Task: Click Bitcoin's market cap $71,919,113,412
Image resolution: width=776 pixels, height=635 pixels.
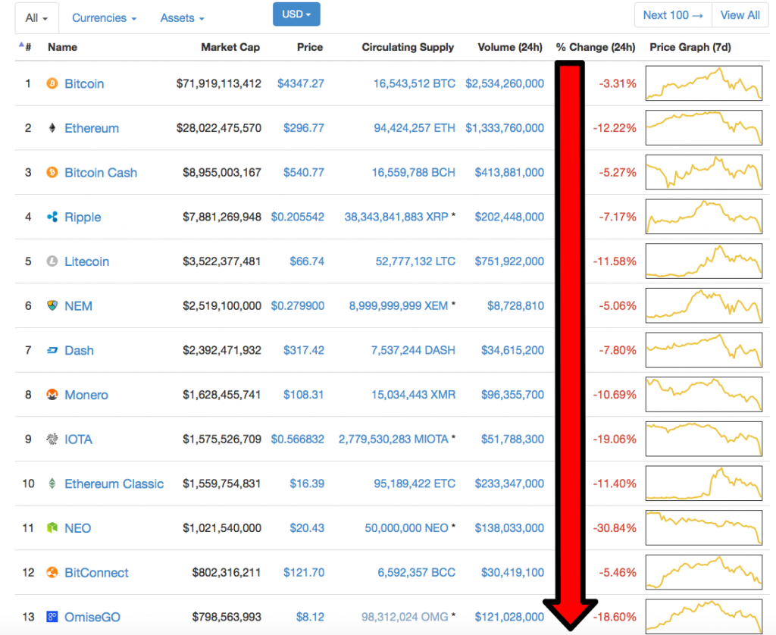Action: [x=219, y=83]
